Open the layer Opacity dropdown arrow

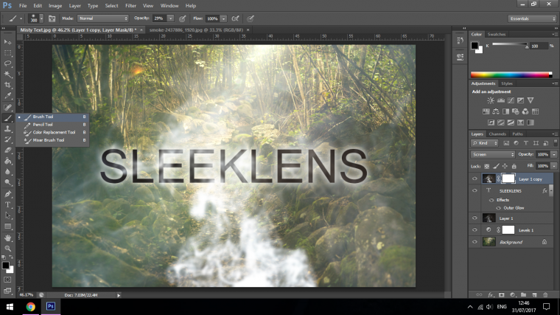(x=554, y=154)
